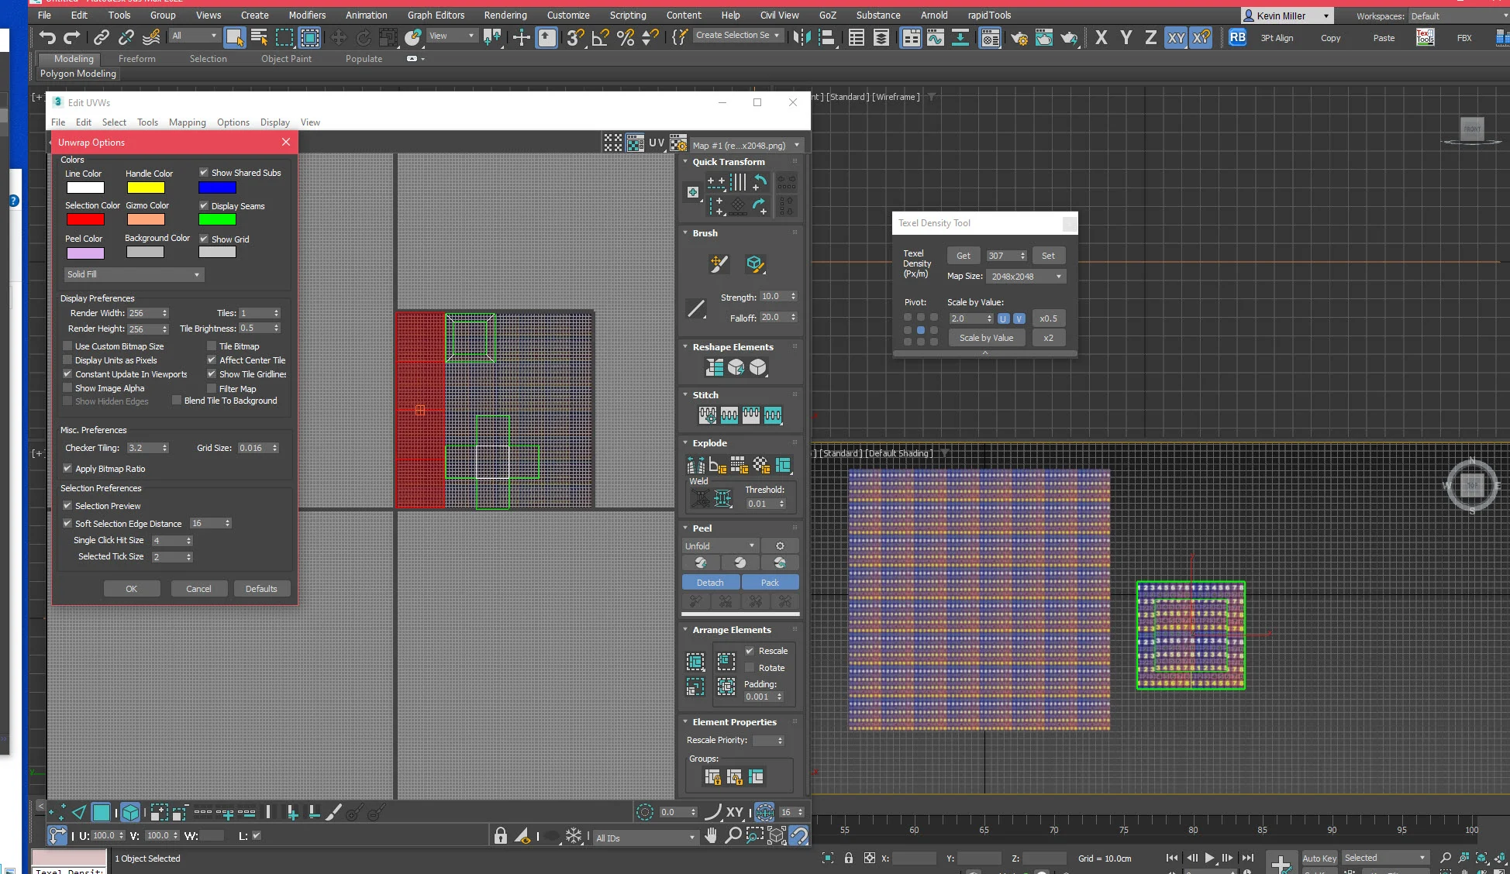Collapse the Explode rollout
1510x874 pixels.
click(x=685, y=443)
